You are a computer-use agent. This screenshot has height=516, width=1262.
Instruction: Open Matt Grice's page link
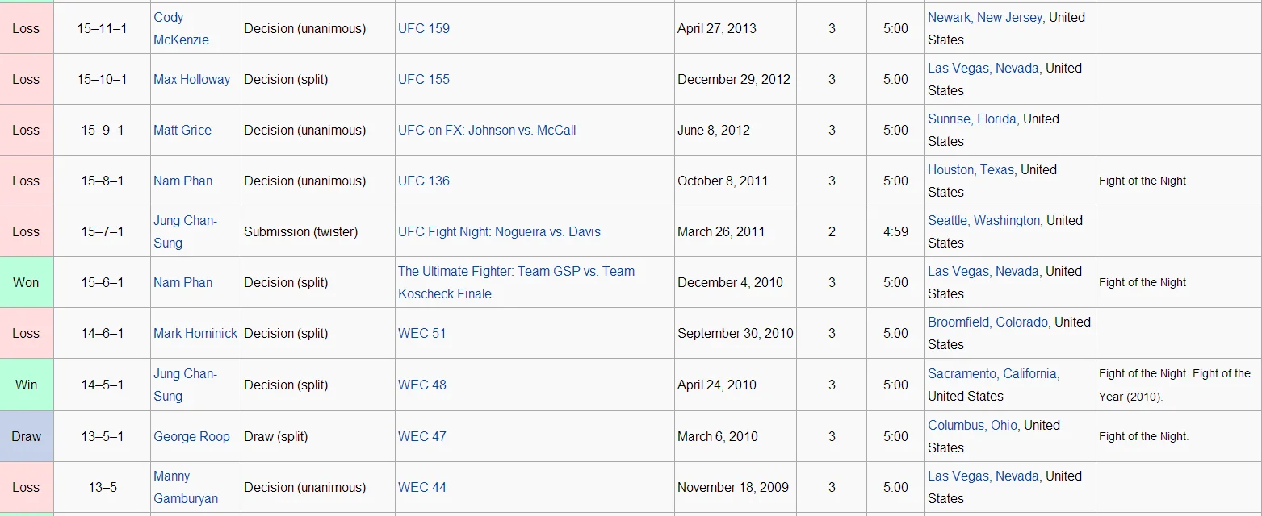click(182, 130)
